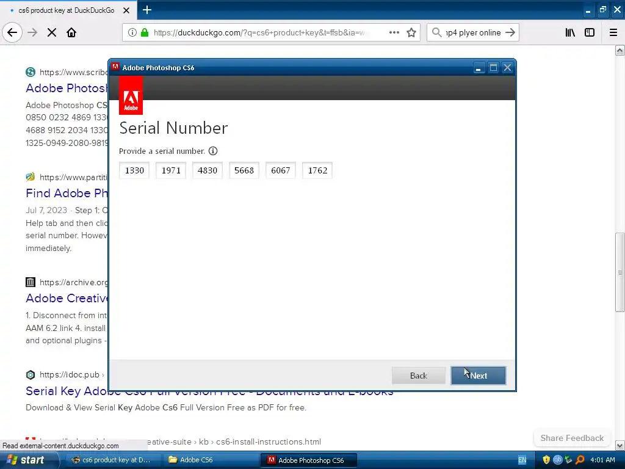Click the serial field containing 1762
This screenshot has width=625, height=469.
click(x=317, y=170)
